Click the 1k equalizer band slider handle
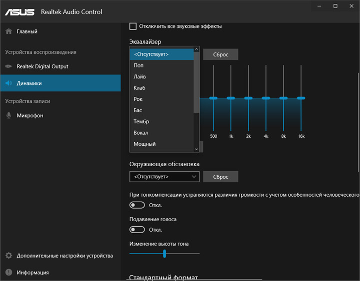Image resolution: width=360 pixels, height=281 pixels. coord(231,98)
